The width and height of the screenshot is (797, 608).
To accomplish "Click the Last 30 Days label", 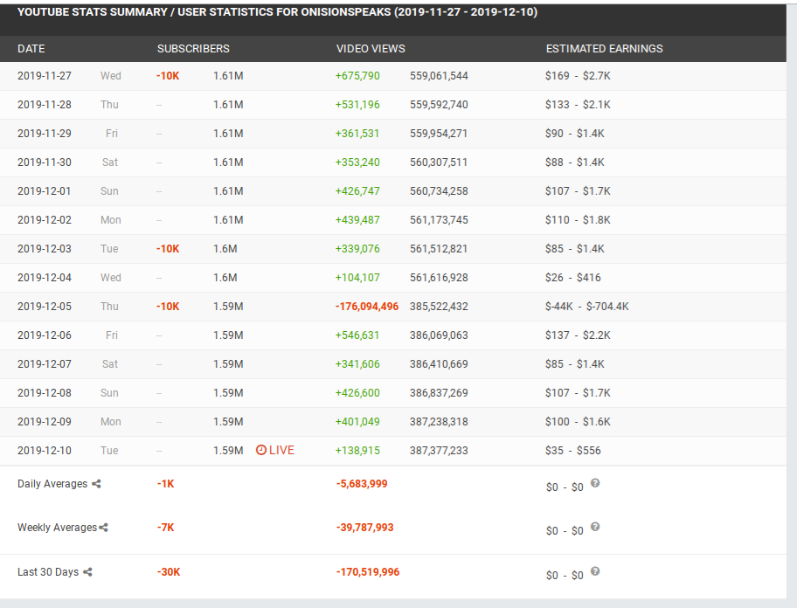I will tap(48, 572).
